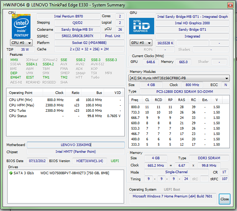Image resolution: width=237 pixels, height=211 pixels.
Task: Select the 666.7 frequency timing row
Action: [x=179, y=118]
